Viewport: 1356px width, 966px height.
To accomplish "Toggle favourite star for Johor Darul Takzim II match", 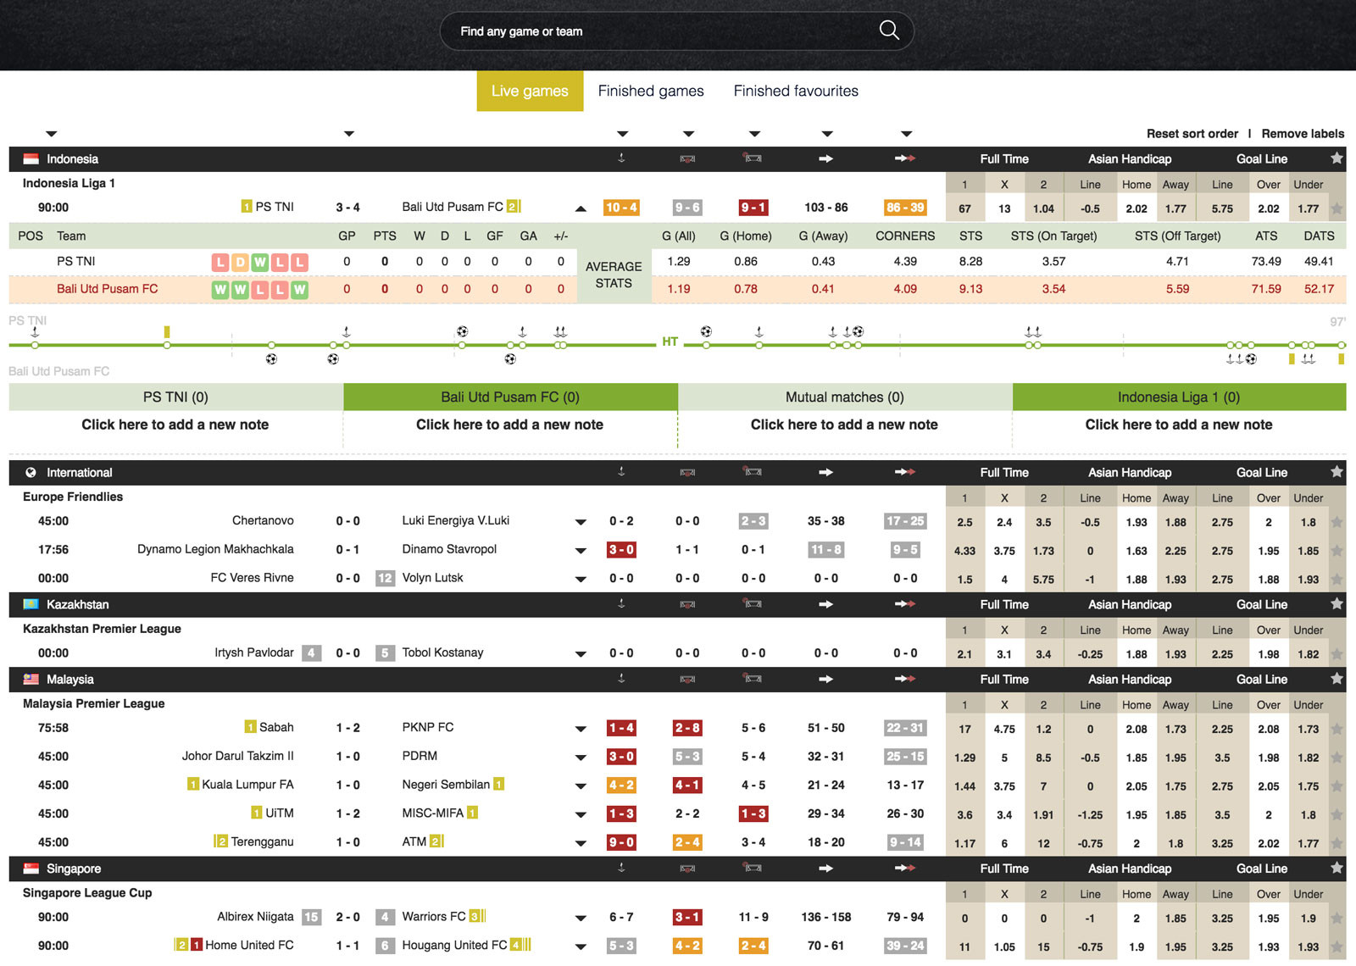I will (1337, 758).
